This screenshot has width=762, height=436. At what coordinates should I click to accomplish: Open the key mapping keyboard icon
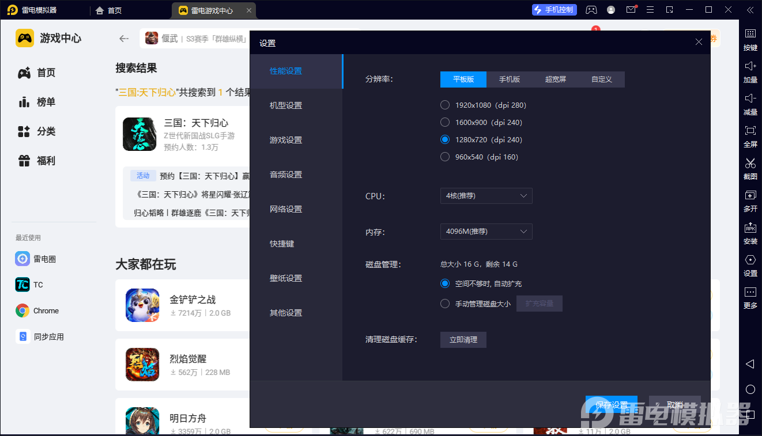(x=750, y=34)
